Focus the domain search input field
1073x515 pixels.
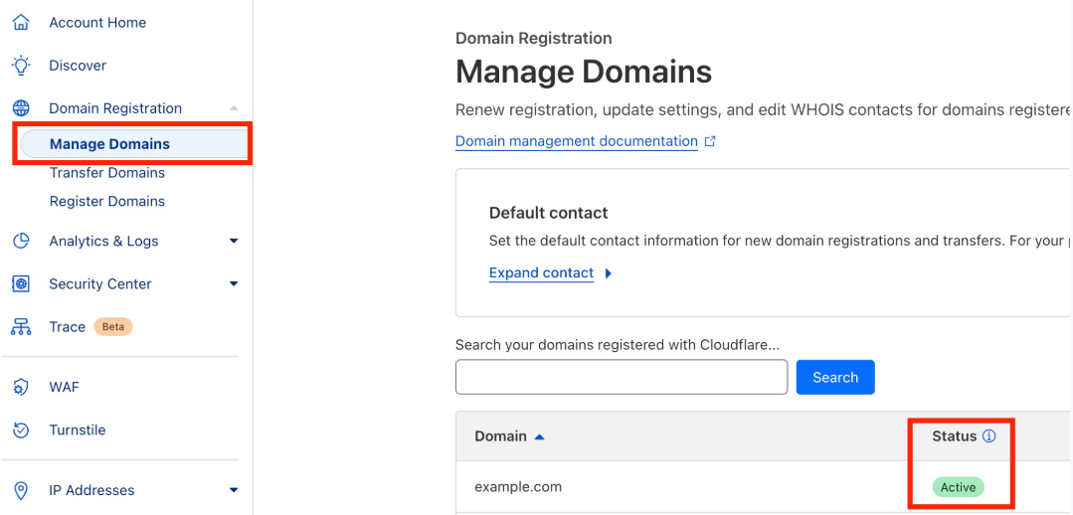(x=621, y=378)
